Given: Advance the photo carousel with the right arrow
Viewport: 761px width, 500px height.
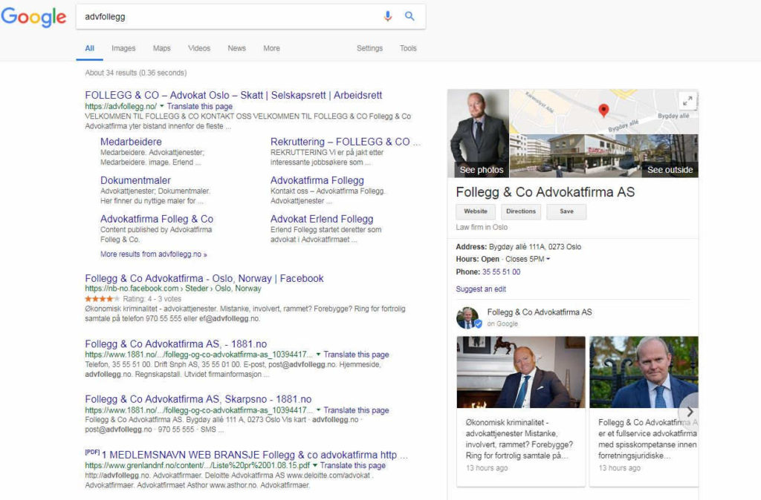Looking at the screenshot, I should click(689, 412).
